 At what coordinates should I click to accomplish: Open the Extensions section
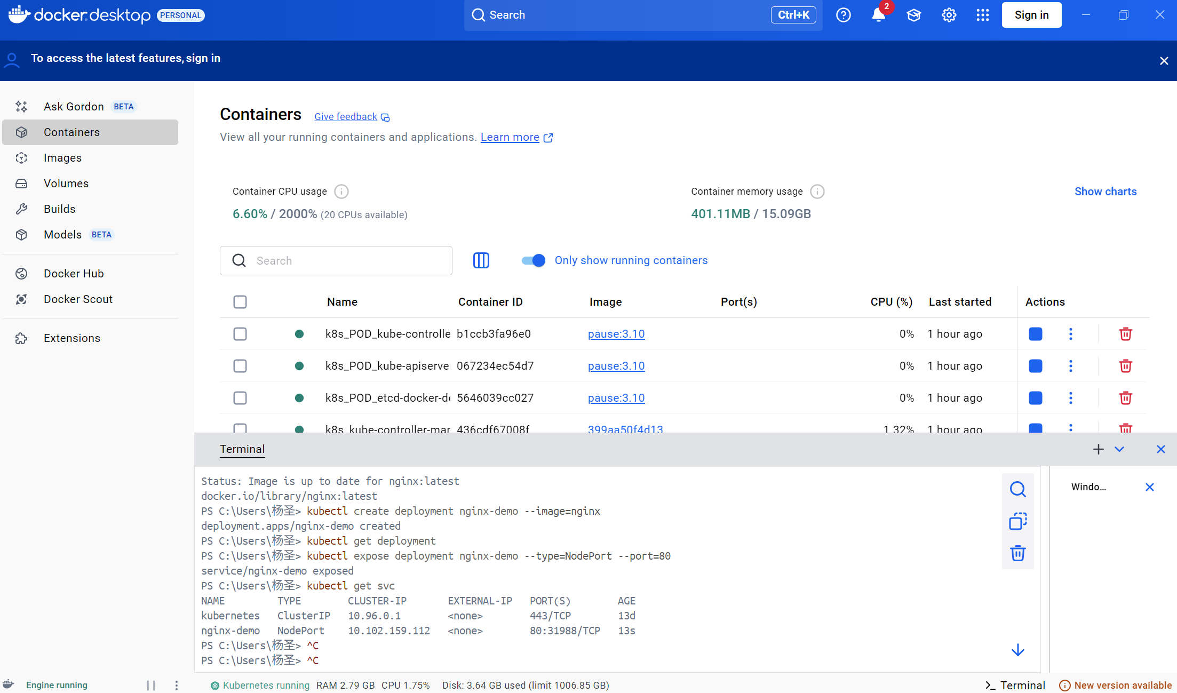pos(71,337)
